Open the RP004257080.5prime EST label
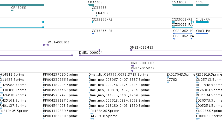The image size is (222, 120). (60, 75)
